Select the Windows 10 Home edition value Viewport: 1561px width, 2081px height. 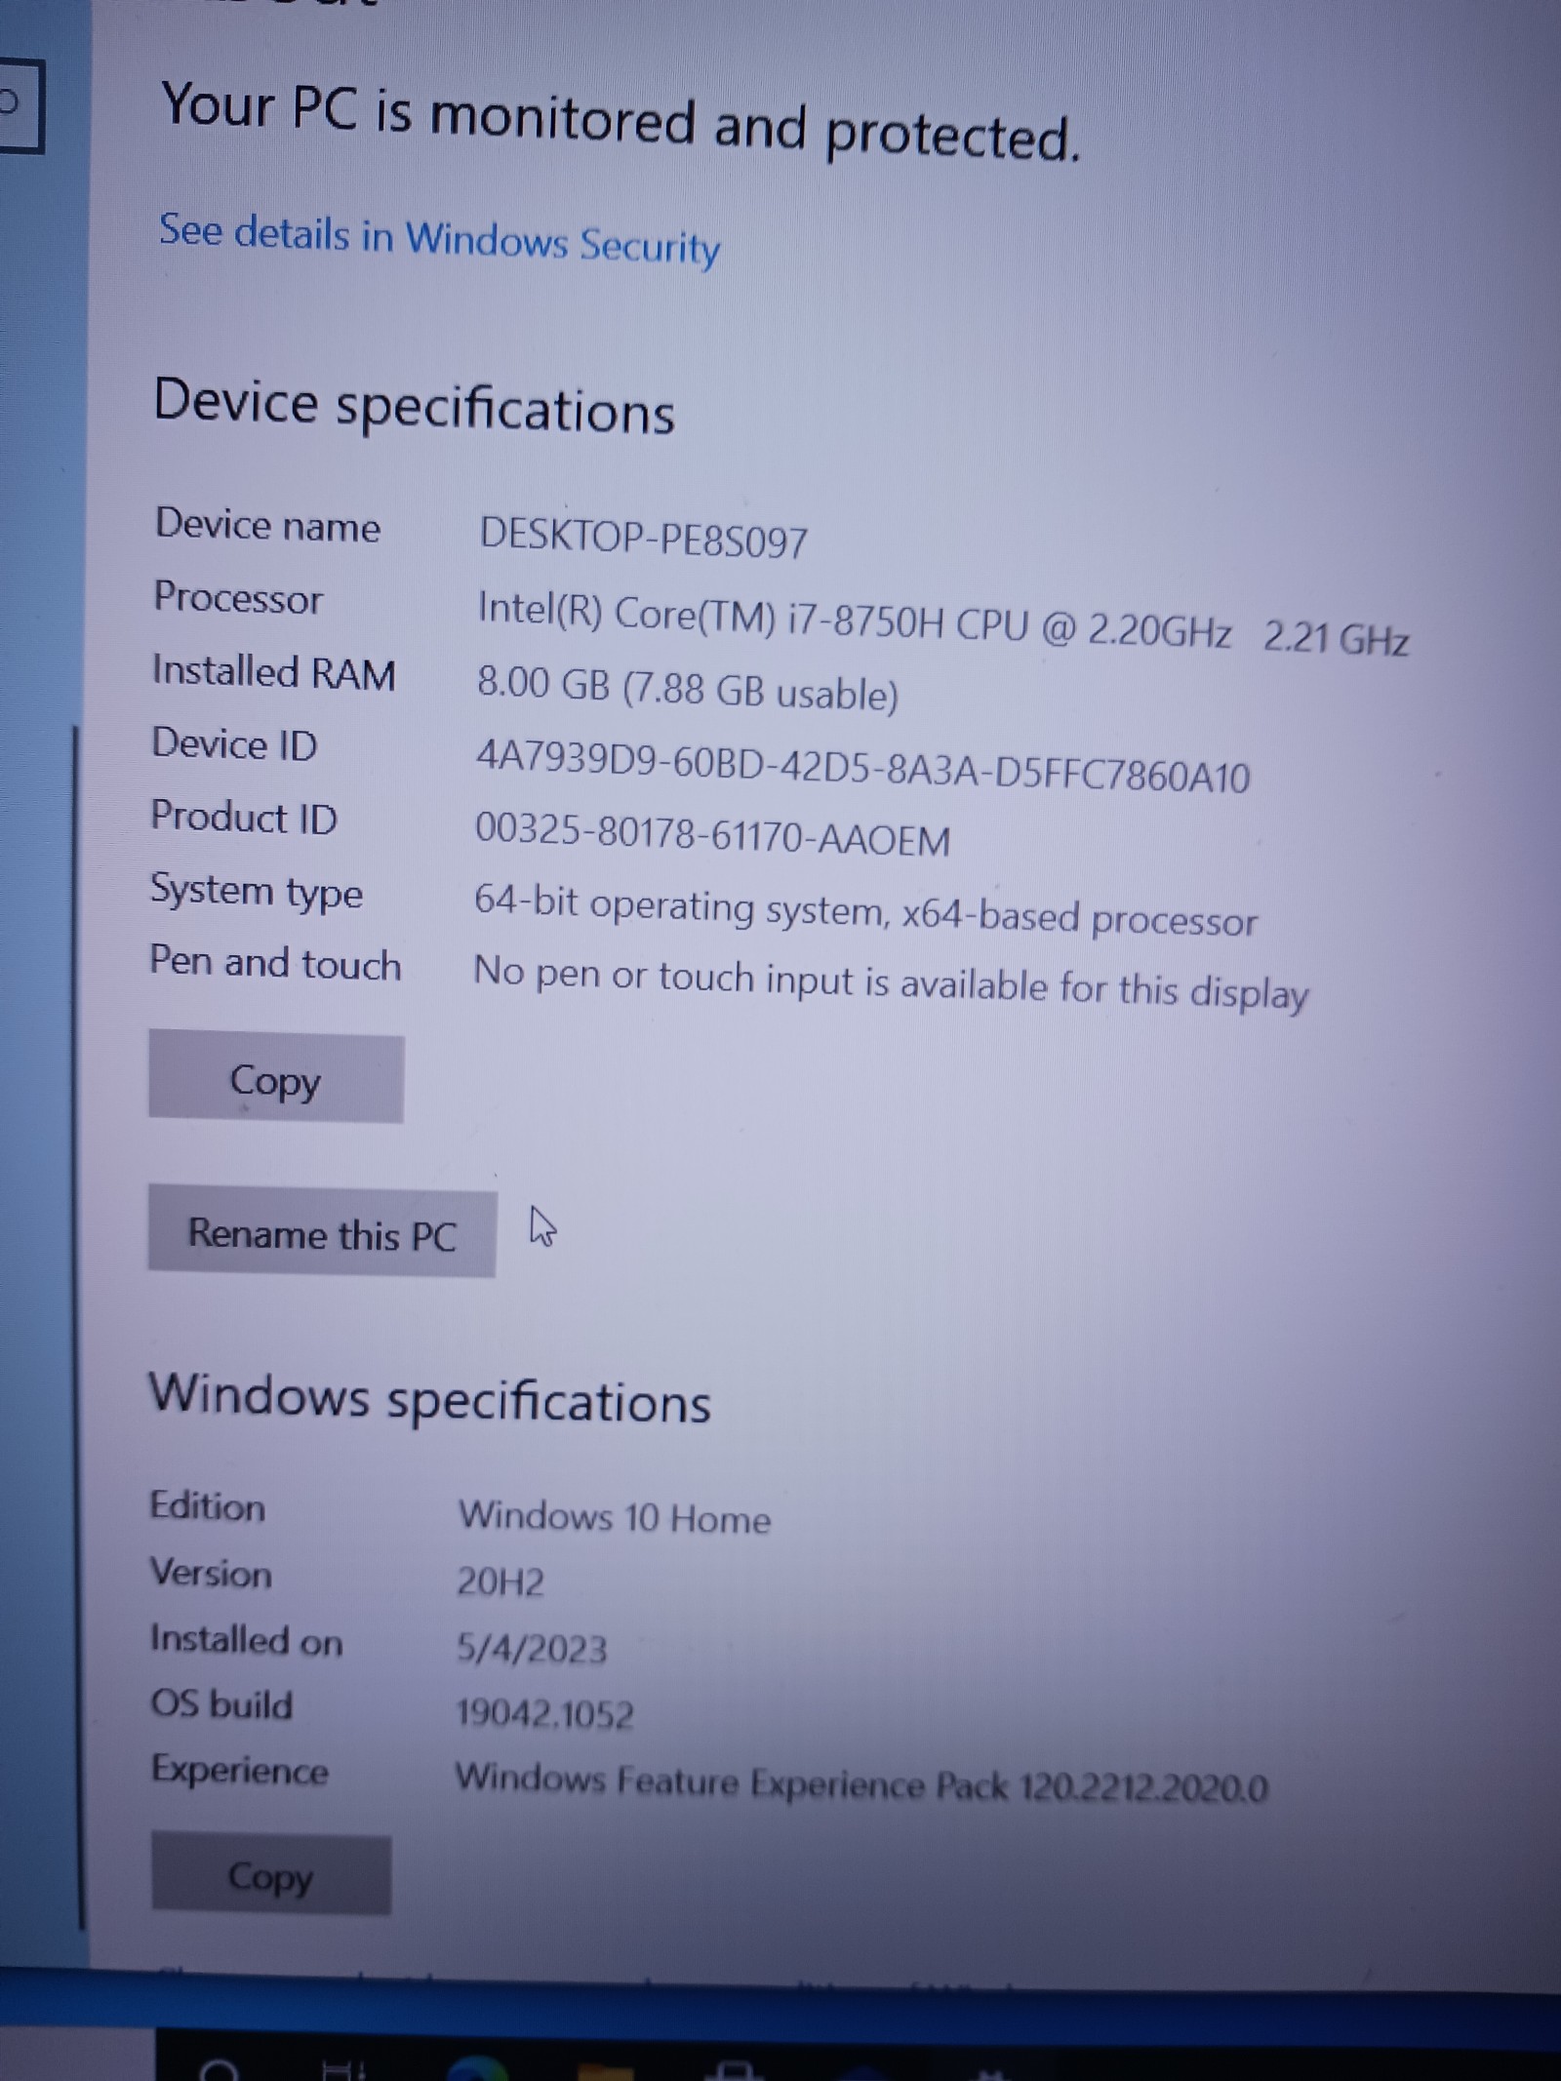pos(615,1518)
